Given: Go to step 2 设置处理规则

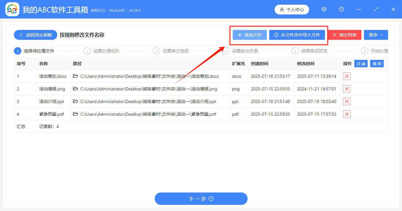Looking at the screenshot, I should point(102,51).
